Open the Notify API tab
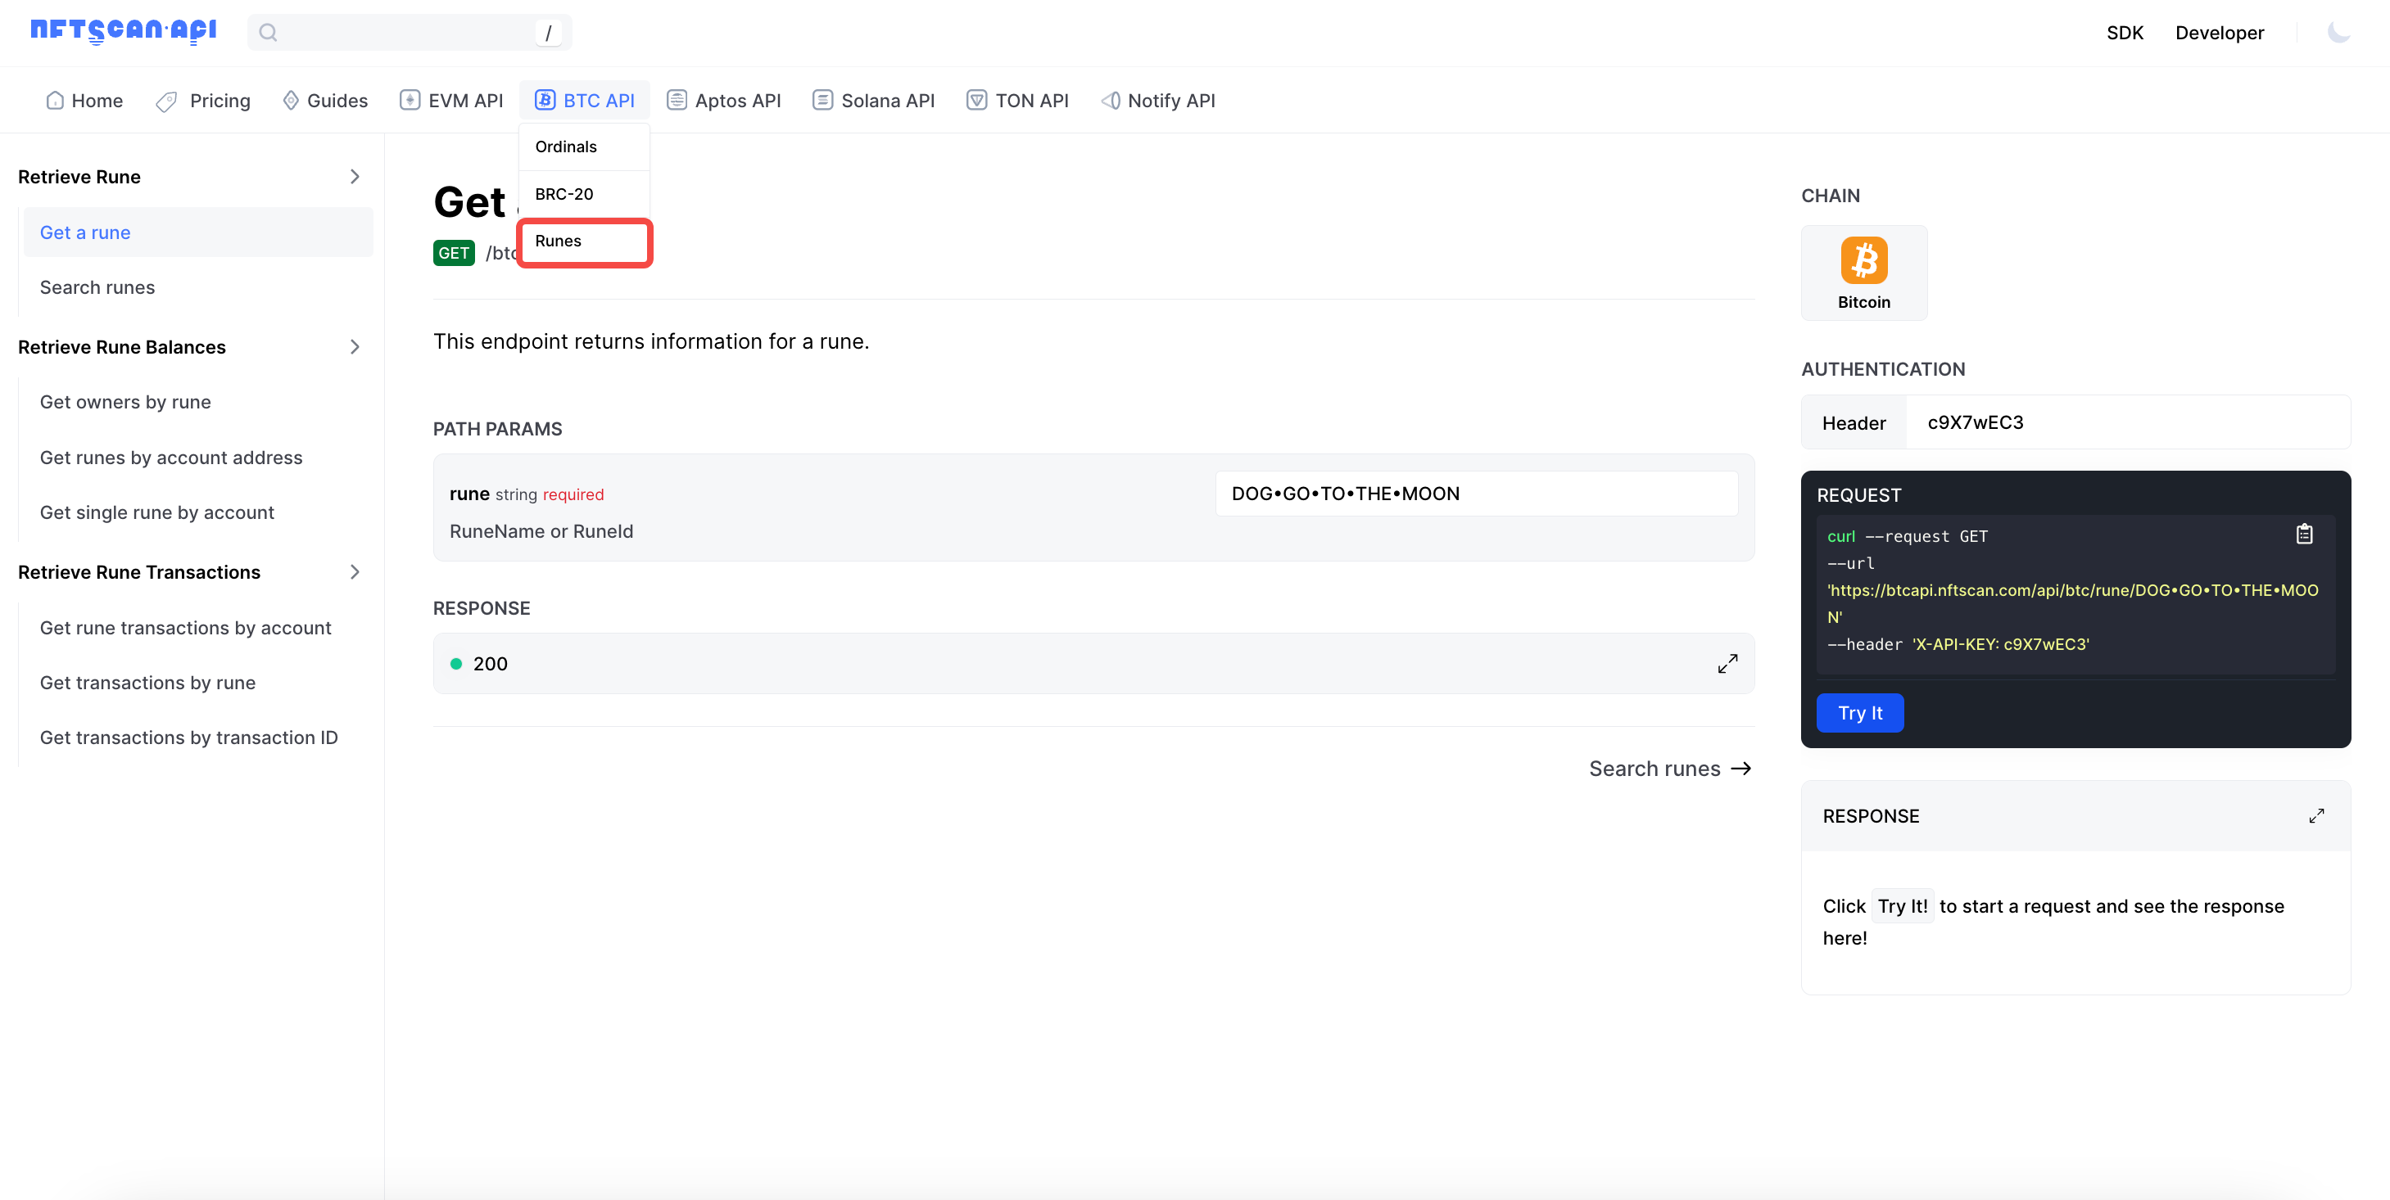 [x=1158, y=100]
